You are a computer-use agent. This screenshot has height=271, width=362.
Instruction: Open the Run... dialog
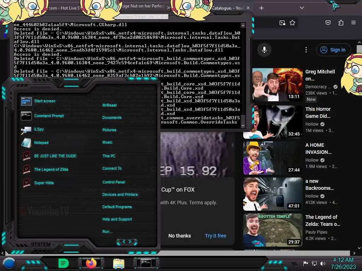(x=107, y=231)
